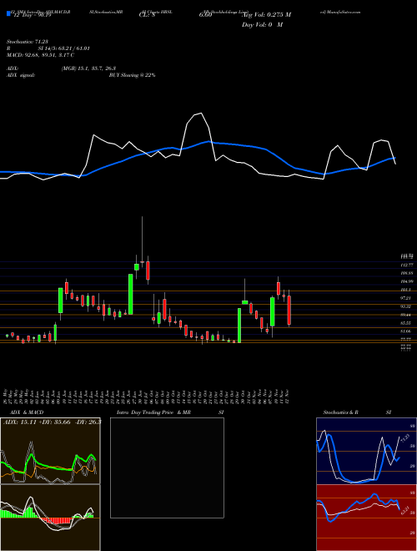Image resolution: width=417 pixels, height=551 pixels.
Task: Click the rotated 71.23 label in the Stochastics panel
Action: 405,437
